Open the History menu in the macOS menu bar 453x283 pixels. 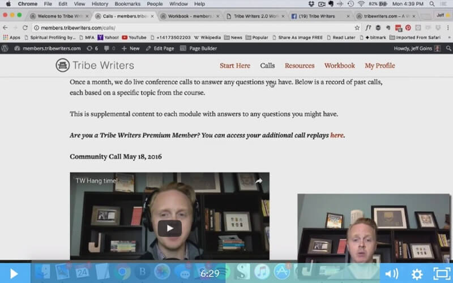pyautogui.click(x=100, y=4)
